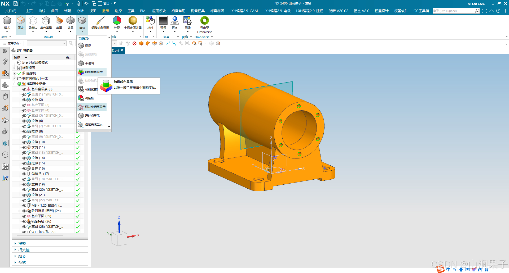Open the 隐藏边 hidden edges options
509x273 pixels.
(x=33, y=24)
